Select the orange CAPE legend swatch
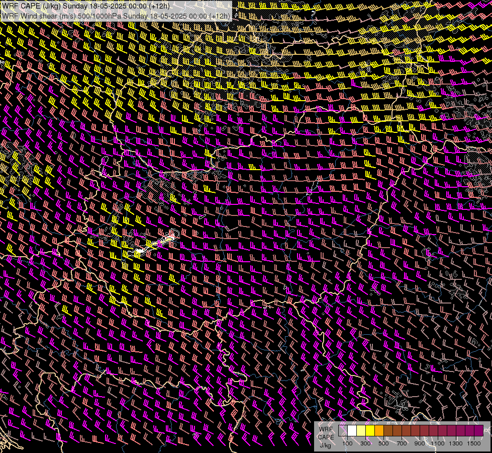The image size is (492, 453). click(379, 430)
